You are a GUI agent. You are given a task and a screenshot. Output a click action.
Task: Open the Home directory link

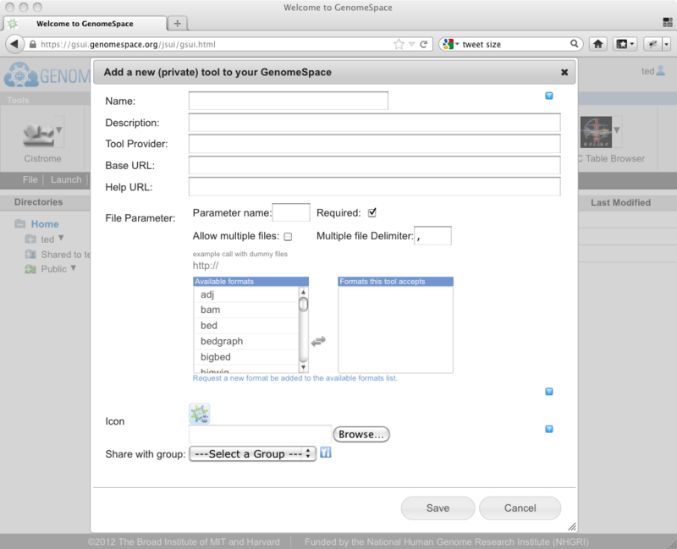pos(45,224)
